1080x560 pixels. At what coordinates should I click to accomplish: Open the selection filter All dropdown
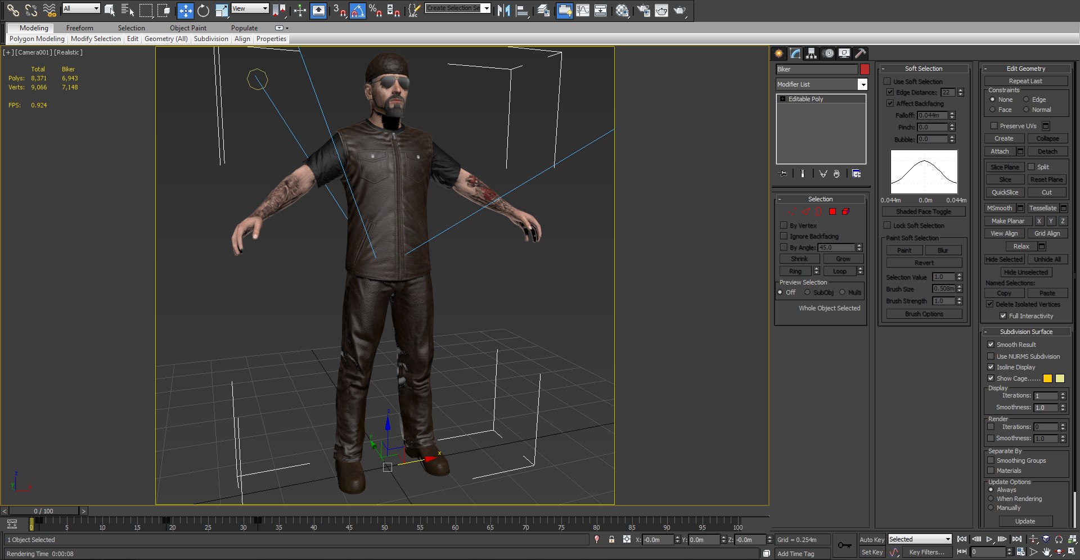82,8
